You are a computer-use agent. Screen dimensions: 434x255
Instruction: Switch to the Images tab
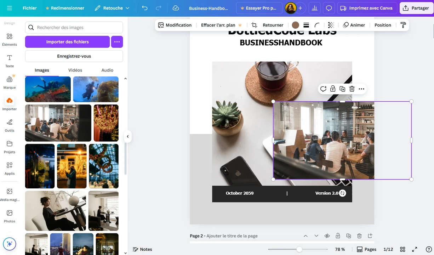(x=42, y=70)
